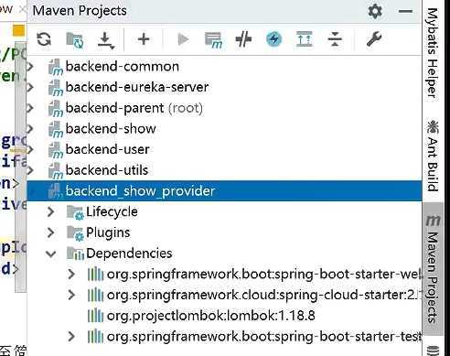Open the gear options for Maven Projects
The height and width of the screenshot is (356, 450).
pyautogui.click(x=375, y=12)
